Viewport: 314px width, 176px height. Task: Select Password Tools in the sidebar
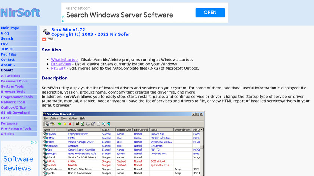click(x=14, y=81)
